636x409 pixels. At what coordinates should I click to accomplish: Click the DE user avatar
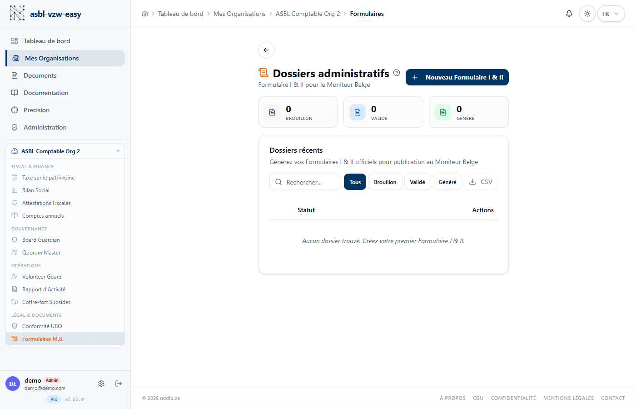pos(13,384)
